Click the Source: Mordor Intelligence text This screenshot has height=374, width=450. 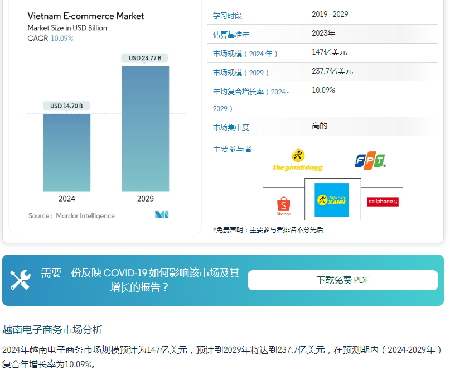click(x=71, y=216)
